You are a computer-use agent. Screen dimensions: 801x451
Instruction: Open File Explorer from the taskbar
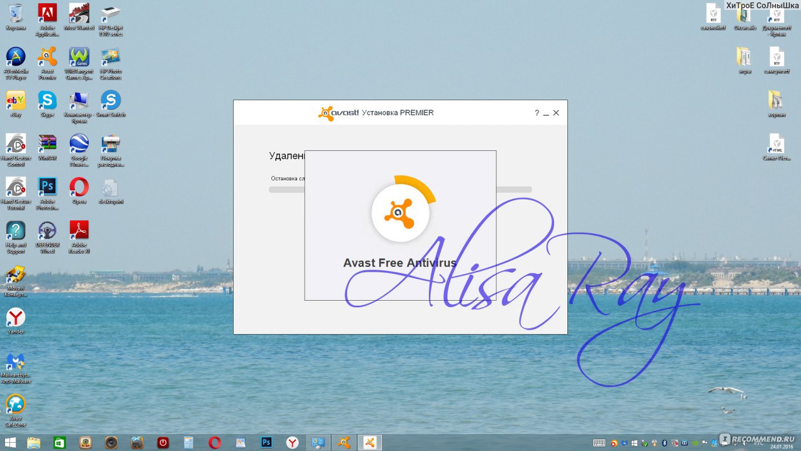[x=34, y=443]
